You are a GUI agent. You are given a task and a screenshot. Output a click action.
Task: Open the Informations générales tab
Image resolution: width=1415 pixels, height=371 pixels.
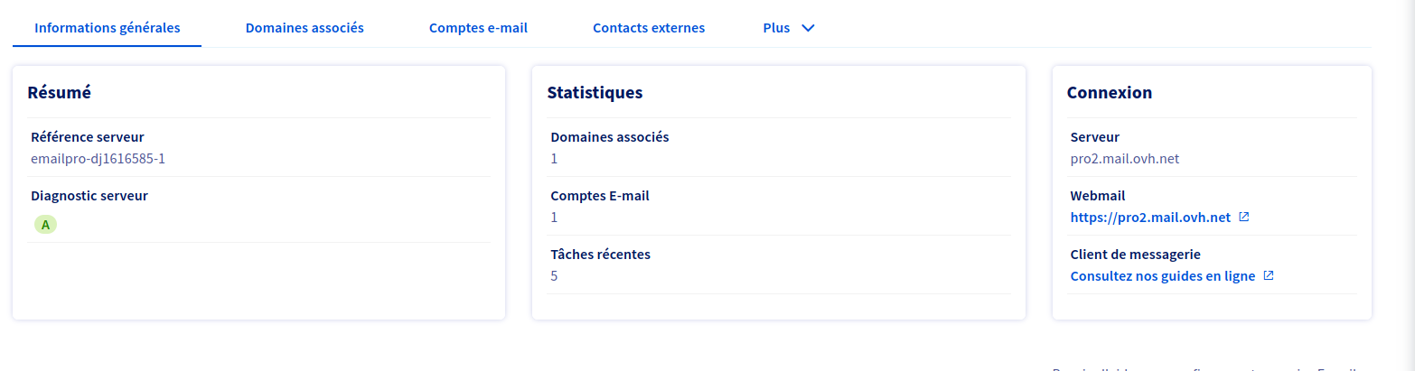[107, 28]
